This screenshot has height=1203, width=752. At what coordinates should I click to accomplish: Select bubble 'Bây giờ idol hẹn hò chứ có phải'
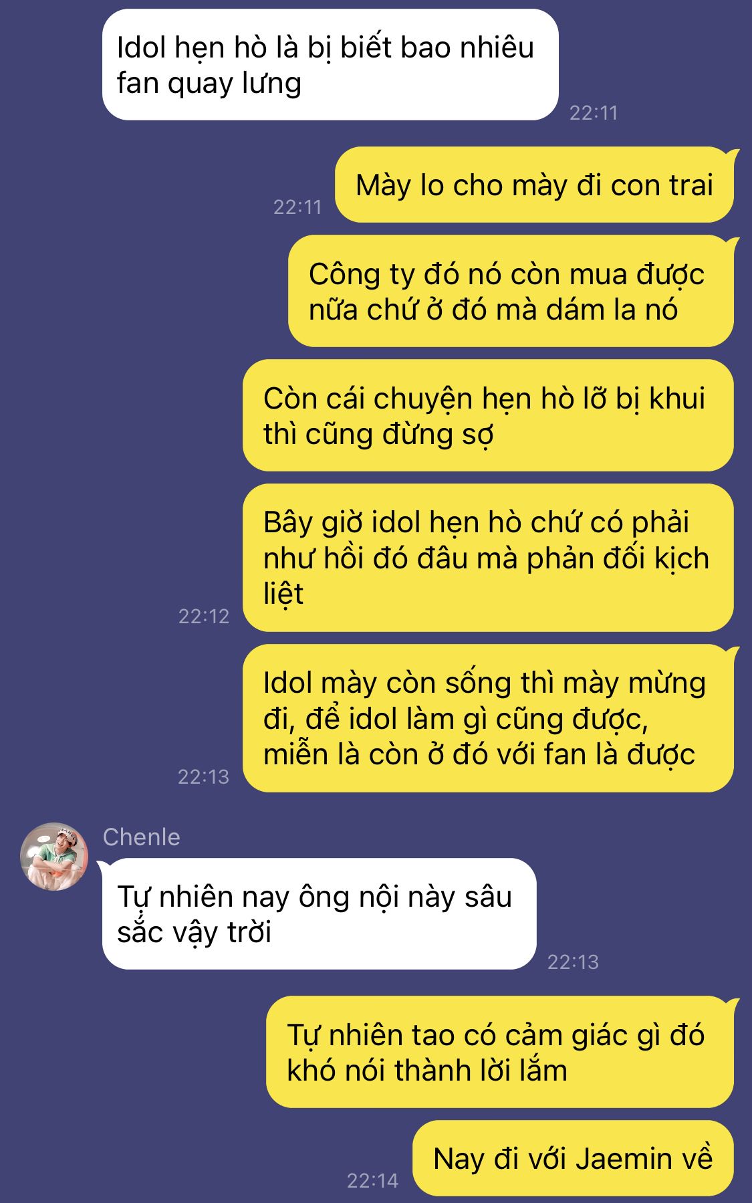[x=488, y=558]
